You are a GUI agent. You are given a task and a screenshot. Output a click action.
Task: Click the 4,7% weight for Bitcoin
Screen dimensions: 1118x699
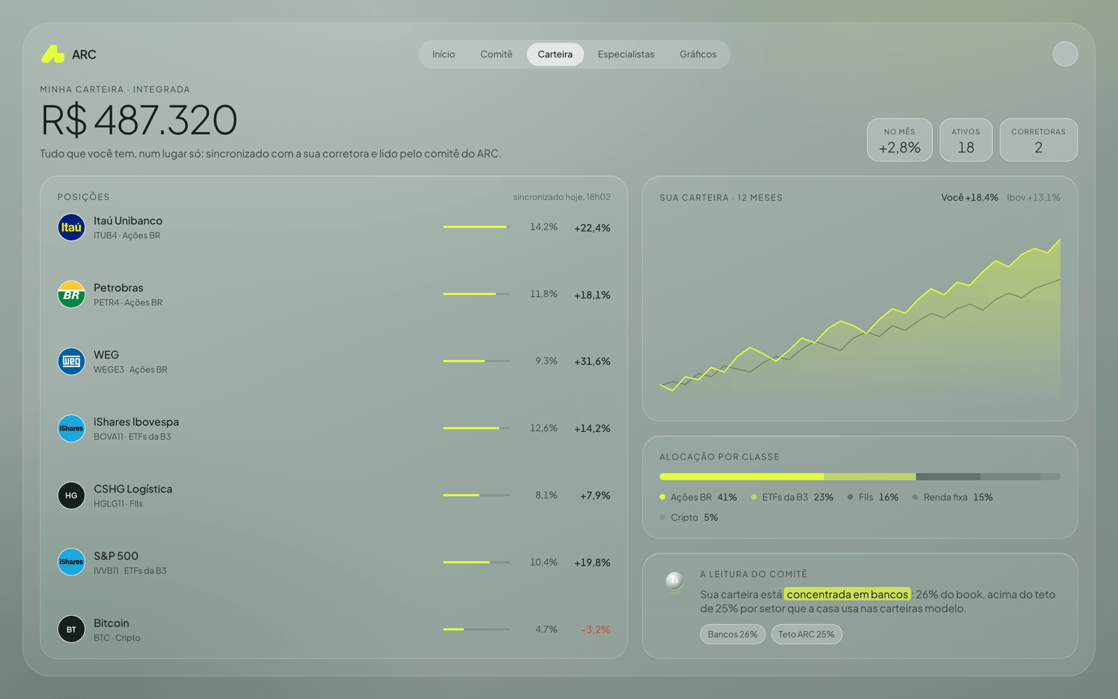click(x=546, y=629)
